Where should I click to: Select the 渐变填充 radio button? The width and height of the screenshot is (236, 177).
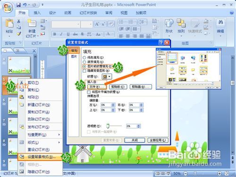(x=84, y=62)
